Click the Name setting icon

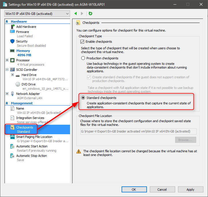coord(12,108)
